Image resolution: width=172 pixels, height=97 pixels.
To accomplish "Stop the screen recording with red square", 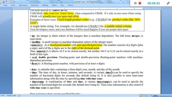I will [x=140, y=3].
